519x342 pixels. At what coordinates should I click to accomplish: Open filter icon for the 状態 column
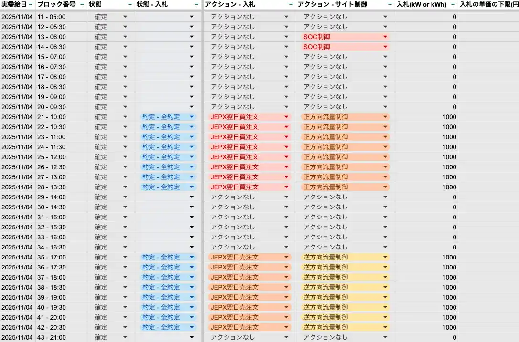pos(130,4)
